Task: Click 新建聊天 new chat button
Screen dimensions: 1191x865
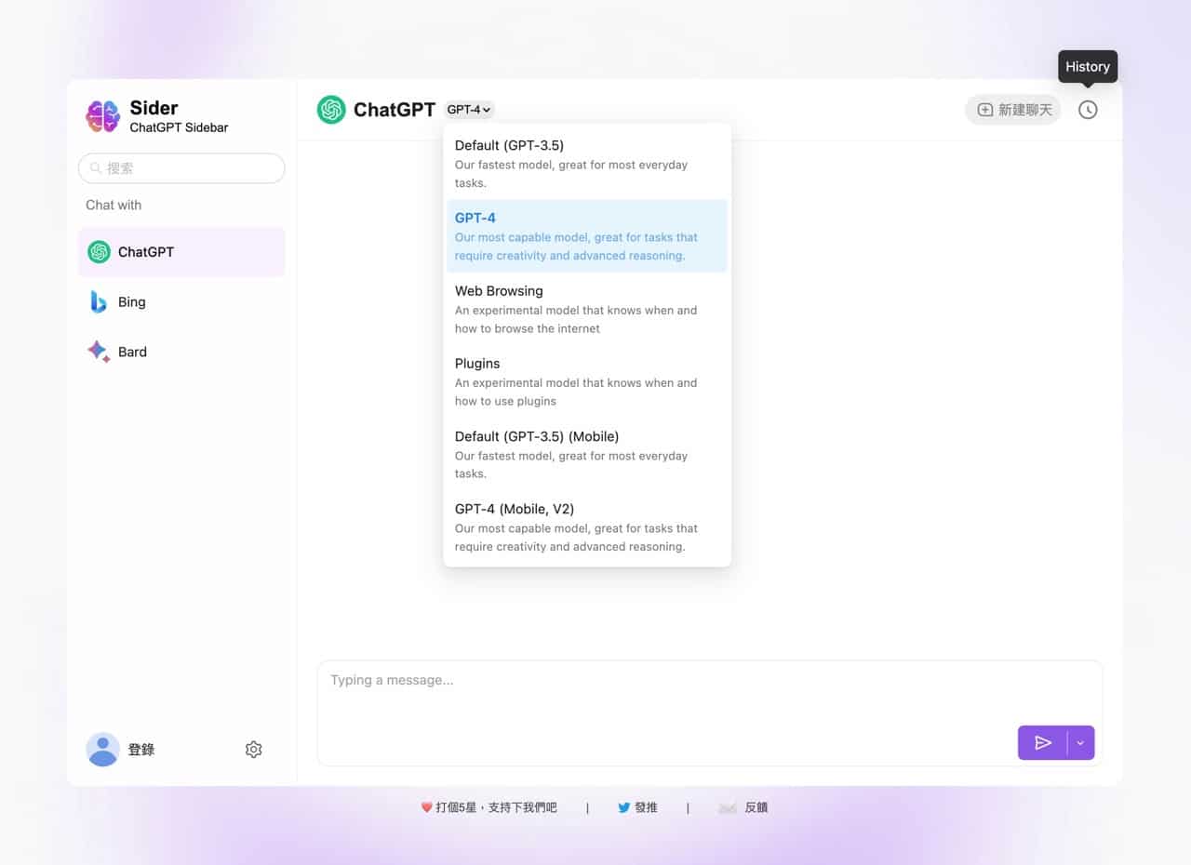Action: (x=1013, y=110)
